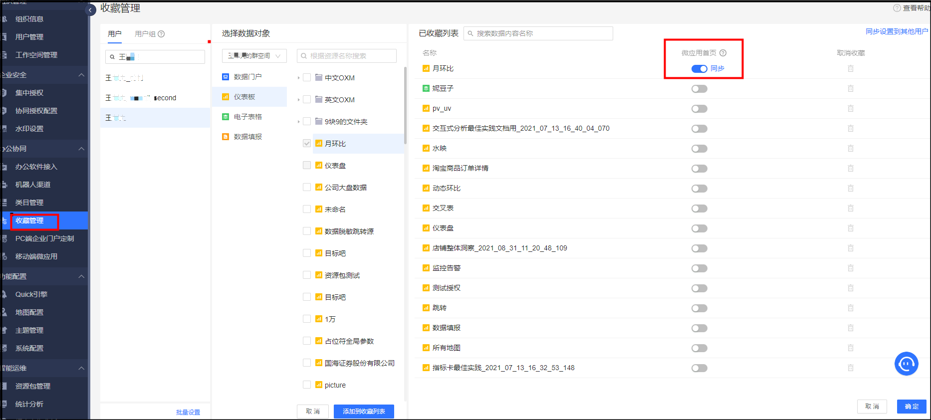
Task: Enable homepage toggle for 妮豆子
Action: 699,89
